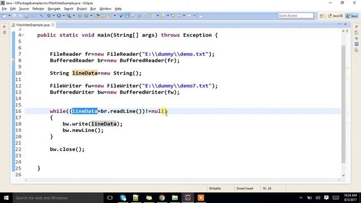This screenshot has width=361, height=203.
Task: Launch Debug with the bug icon
Action: [x=49, y=16]
